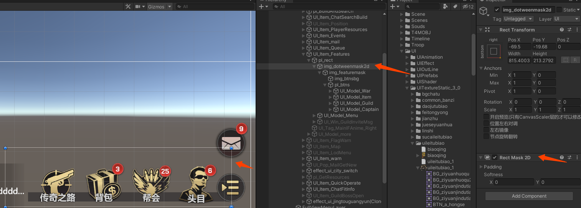Click the Rect Transform anchor preset box

[494, 51]
